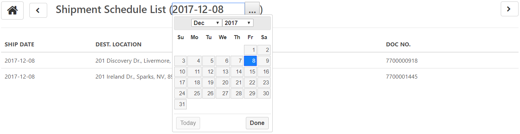
Task: Click the DOC NO. column header
Action: click(x=398, y=45)
